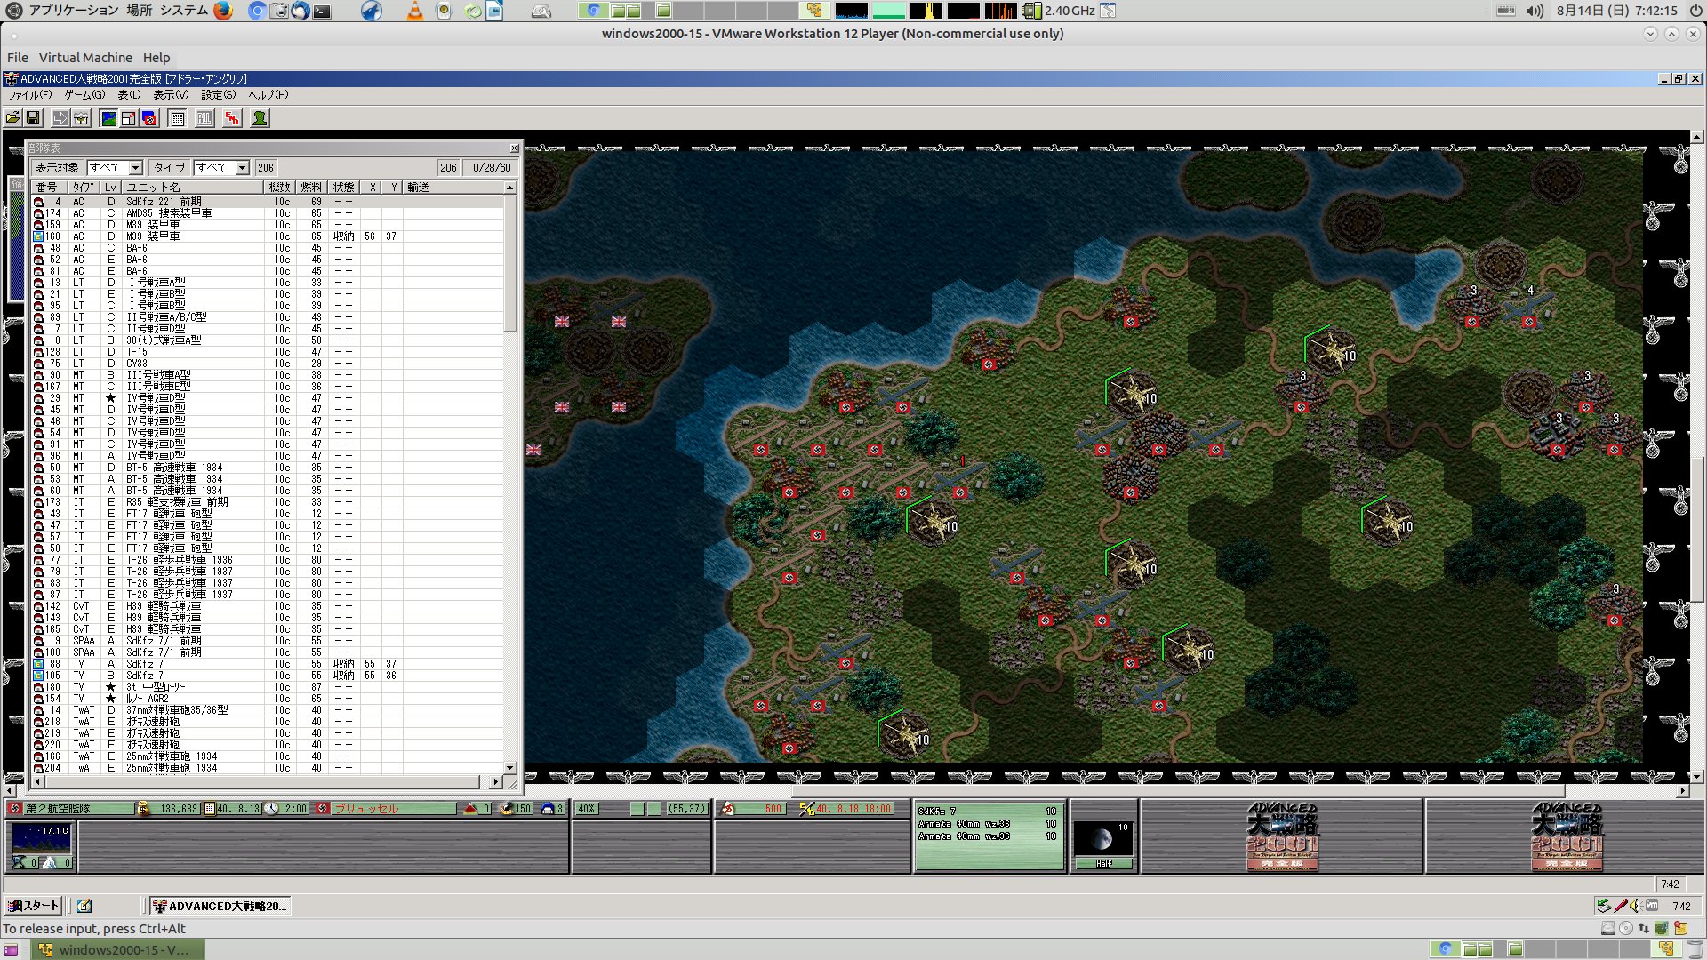Click the funds value 136,639
The width and height of the screenshot is (1707, 960).
tap(179, 809)
